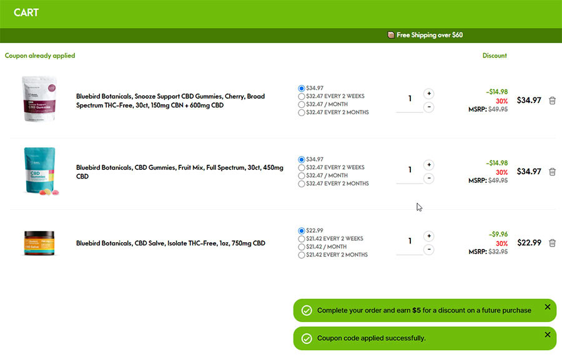Decrease quantity of Fruit Mix CBD Gummies

pos(428,178)
